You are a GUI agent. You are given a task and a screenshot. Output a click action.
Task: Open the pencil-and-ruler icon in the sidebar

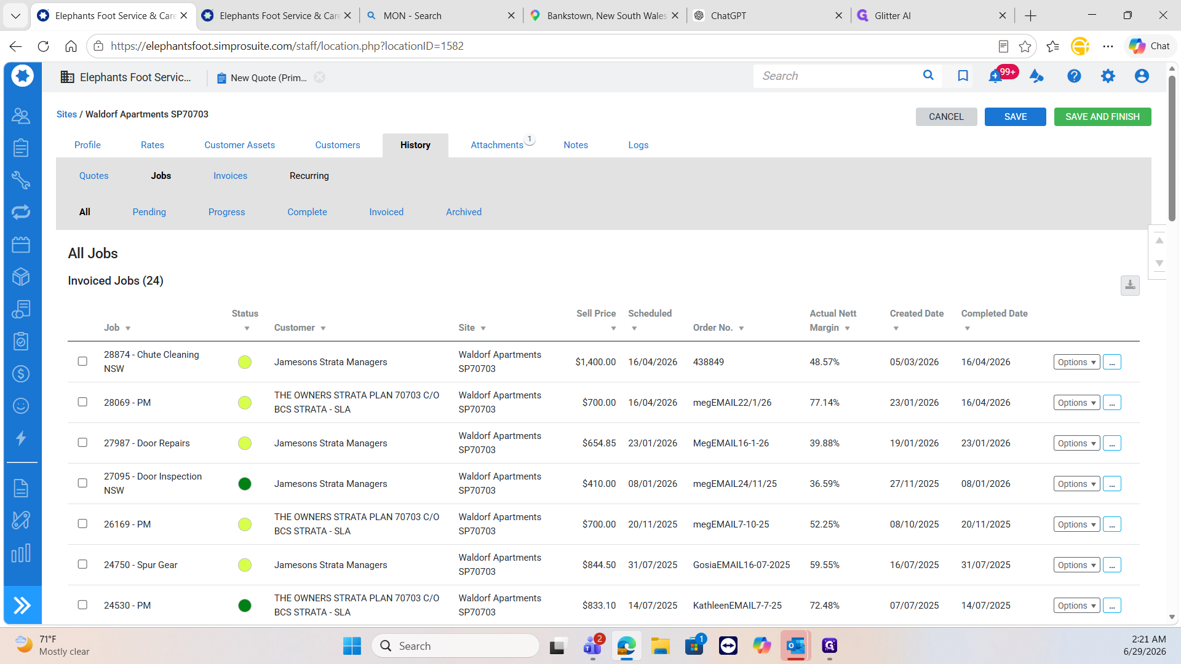pos(21,520)
